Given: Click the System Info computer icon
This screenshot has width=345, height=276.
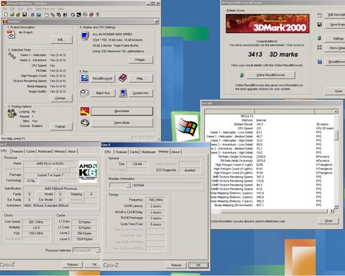Looking at the screenshot, I should (123, 93).
